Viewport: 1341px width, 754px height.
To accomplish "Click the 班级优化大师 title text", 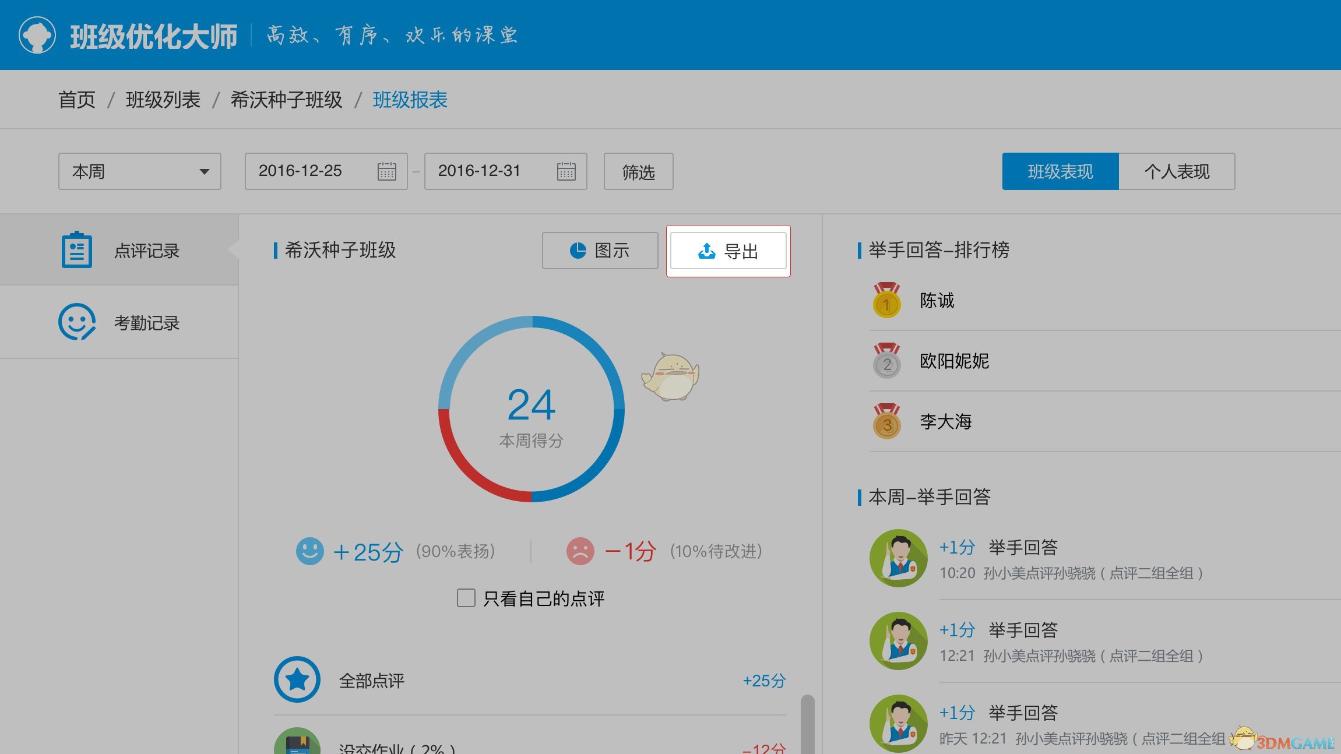I will 154,36.
